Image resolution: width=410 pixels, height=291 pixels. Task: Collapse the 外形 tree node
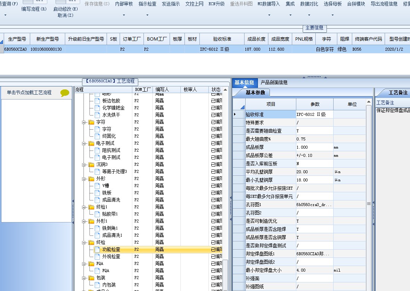tap(84, 179)
